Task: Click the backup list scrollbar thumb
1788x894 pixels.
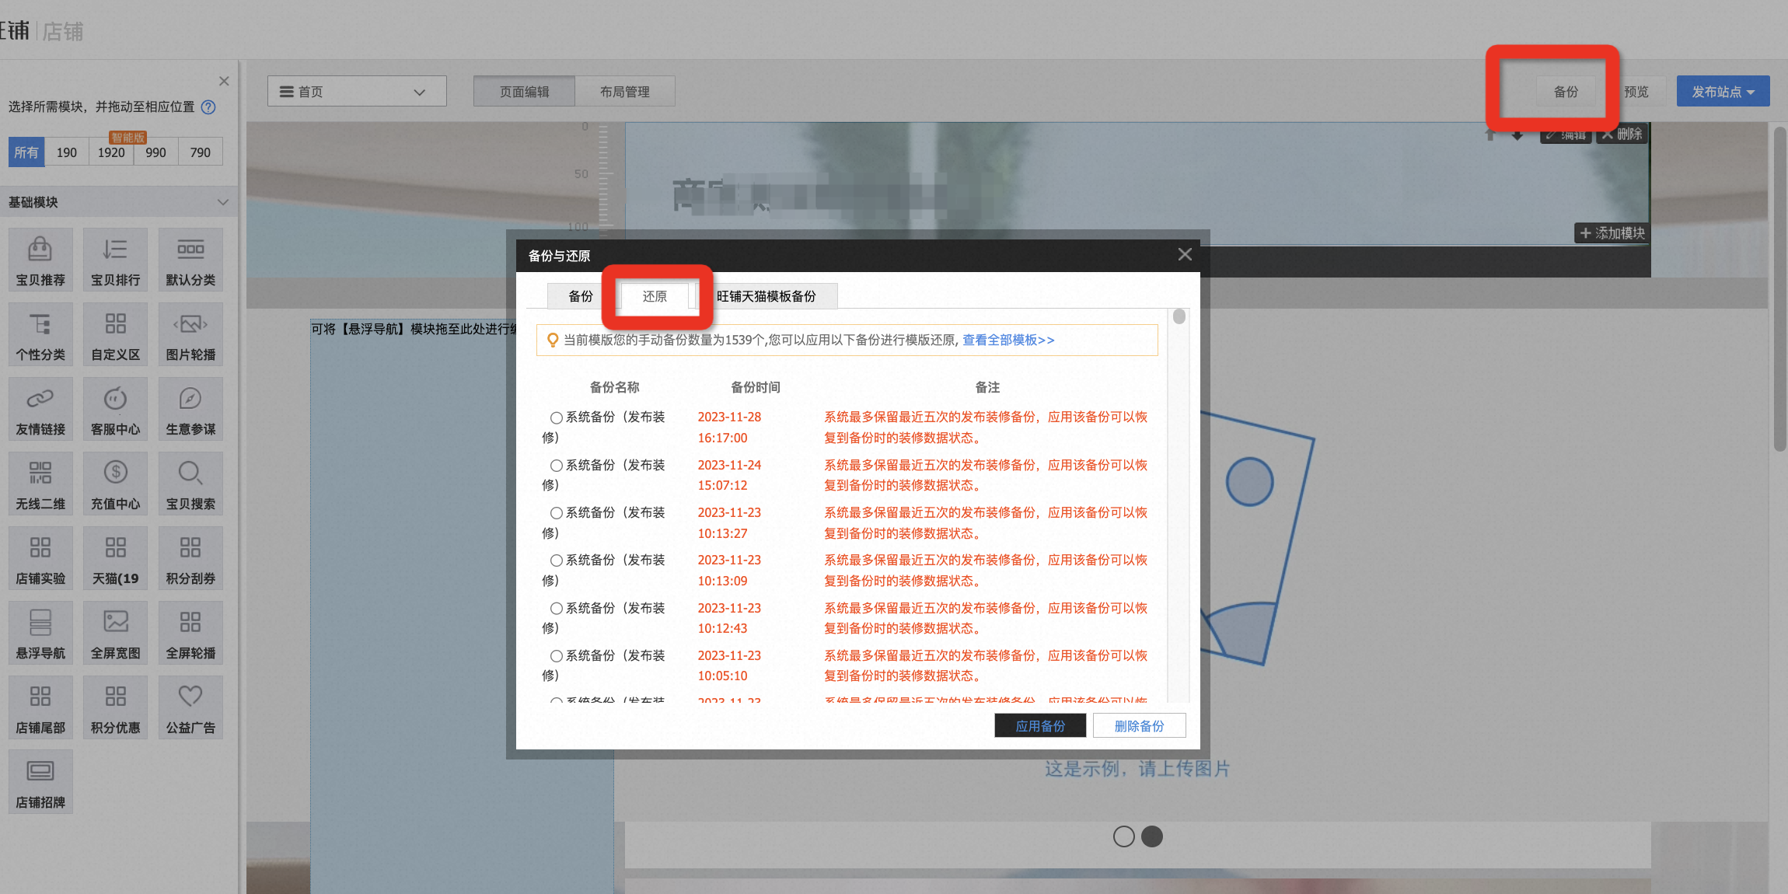Action: click(x=1179, y=316)
